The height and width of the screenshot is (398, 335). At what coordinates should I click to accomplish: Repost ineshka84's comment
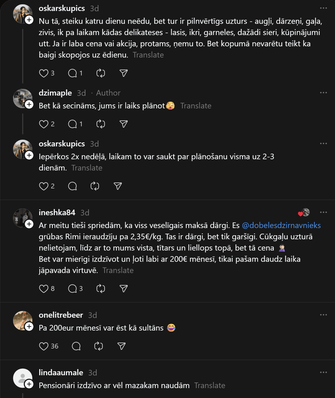click(101, 289)
